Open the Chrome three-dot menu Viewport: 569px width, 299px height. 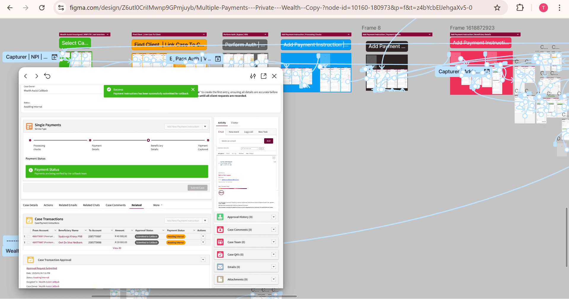click(560, 8)
